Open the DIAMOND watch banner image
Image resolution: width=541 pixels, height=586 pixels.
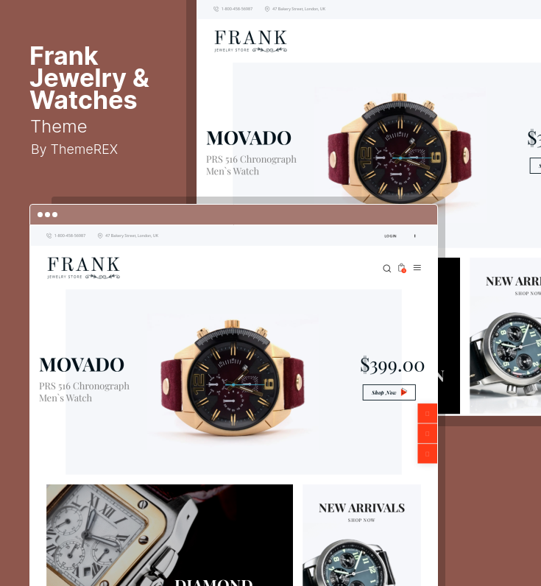pyautogui.click(x=169, y=535)
